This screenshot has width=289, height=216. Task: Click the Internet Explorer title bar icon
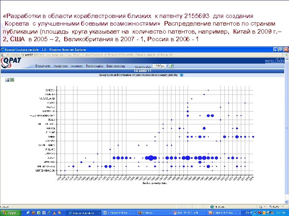(x=2, y=50)
